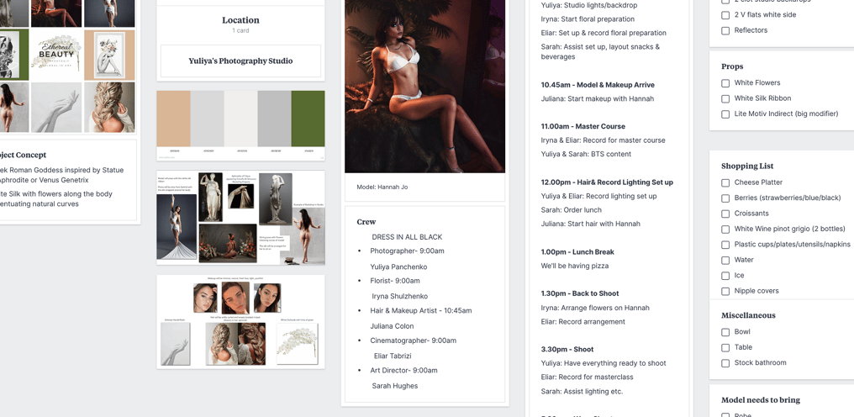Tick White Wine pinot grigio checkbox

click(x=725, y=230)
